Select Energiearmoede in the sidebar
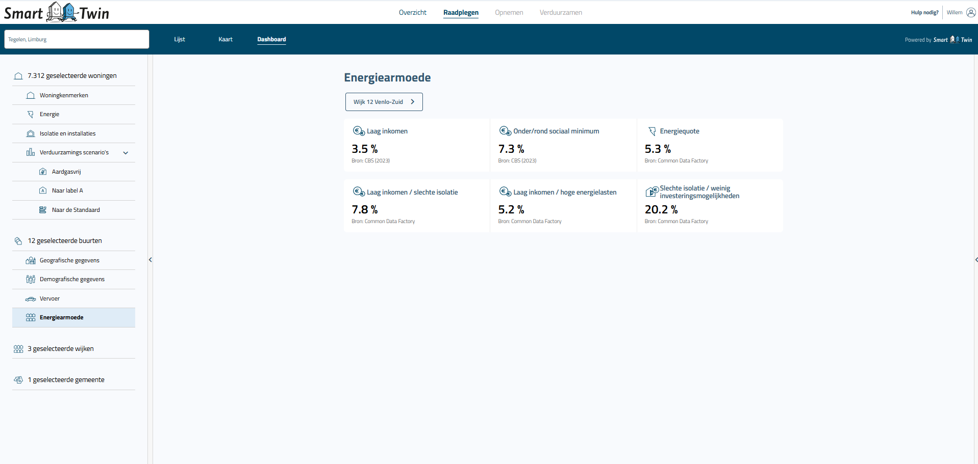978x464 pixels. click(61, 317)
